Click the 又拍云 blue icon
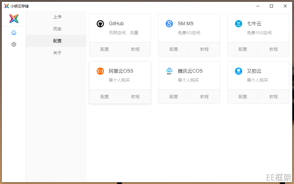 coord(239,71)
